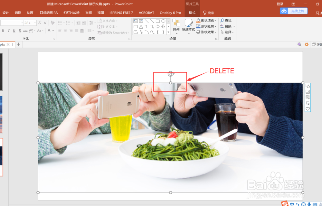The image size is (322, 206).
Task: Open 切换 transitions ribbon tab
Action: tap(18, 13)
